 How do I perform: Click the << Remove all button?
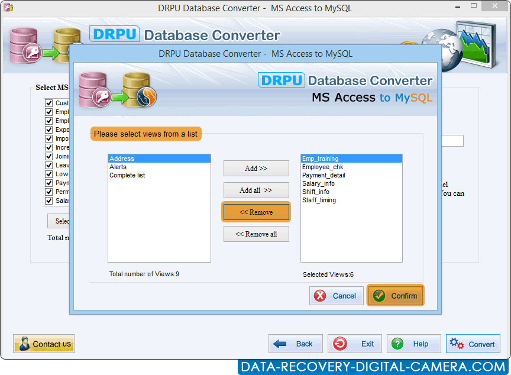pyautogui.click(x=256, y=234)
